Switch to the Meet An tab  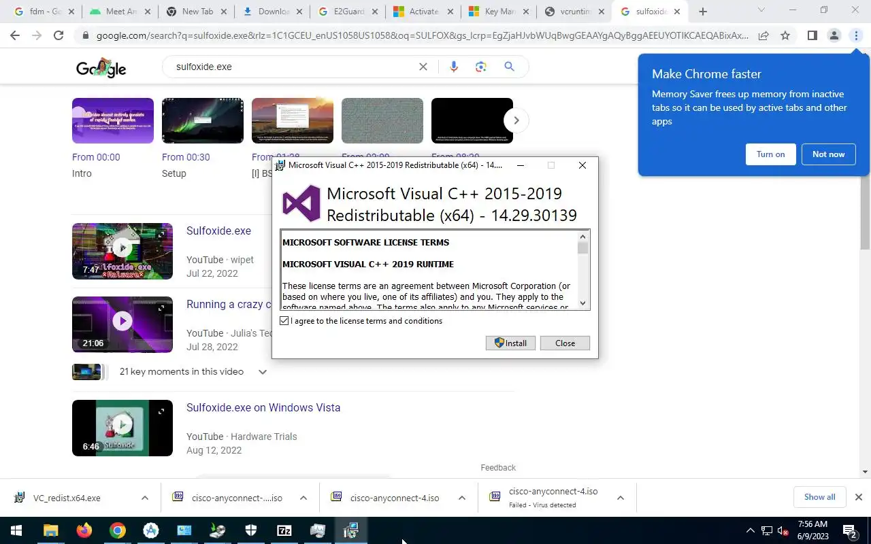point(118,12)
